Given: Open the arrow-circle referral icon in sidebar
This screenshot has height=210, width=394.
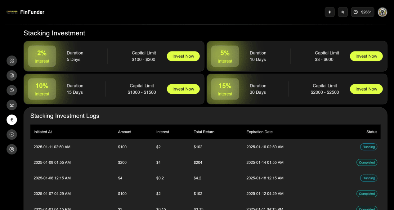Looking at the screenshot, I should (x=12, y=149).
